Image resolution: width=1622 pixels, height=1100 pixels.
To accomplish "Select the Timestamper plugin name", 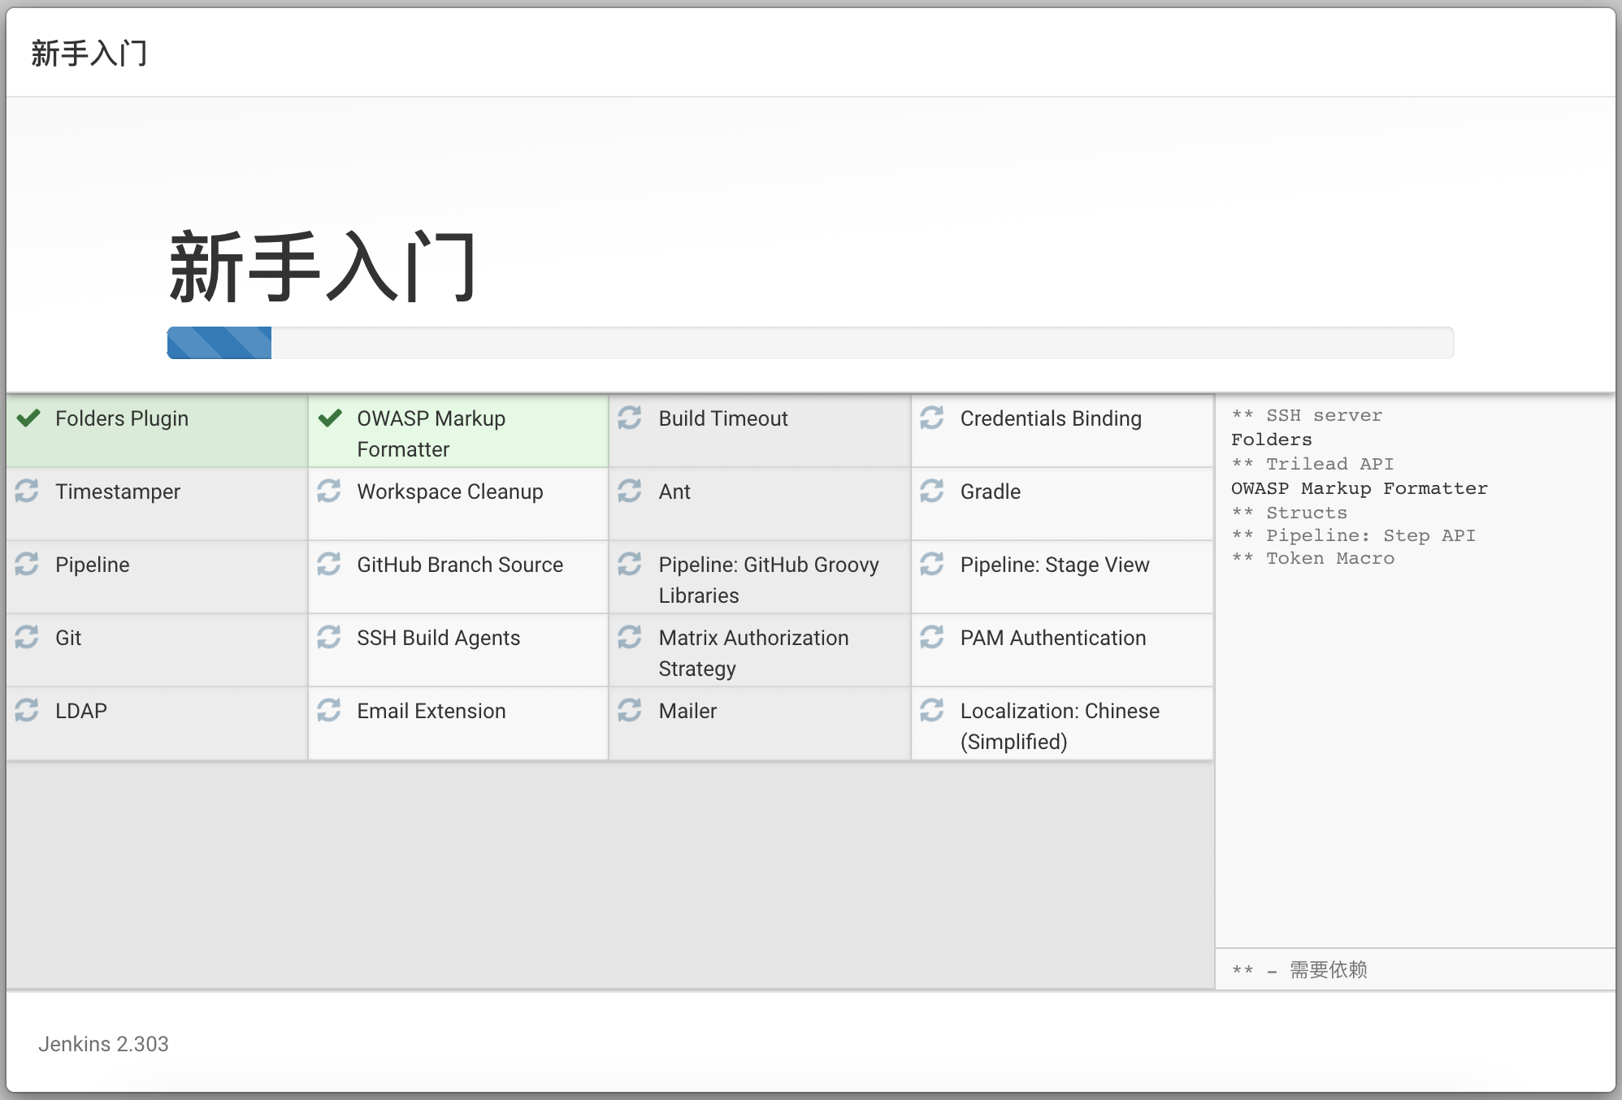I will [x=118, y=492].
